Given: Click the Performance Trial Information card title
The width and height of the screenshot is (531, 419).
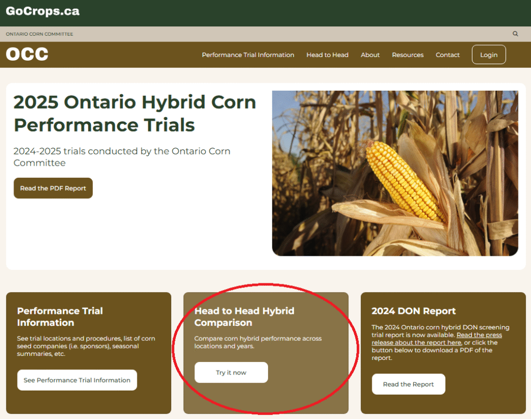Looking at the screenshot, I should point(60,316).
